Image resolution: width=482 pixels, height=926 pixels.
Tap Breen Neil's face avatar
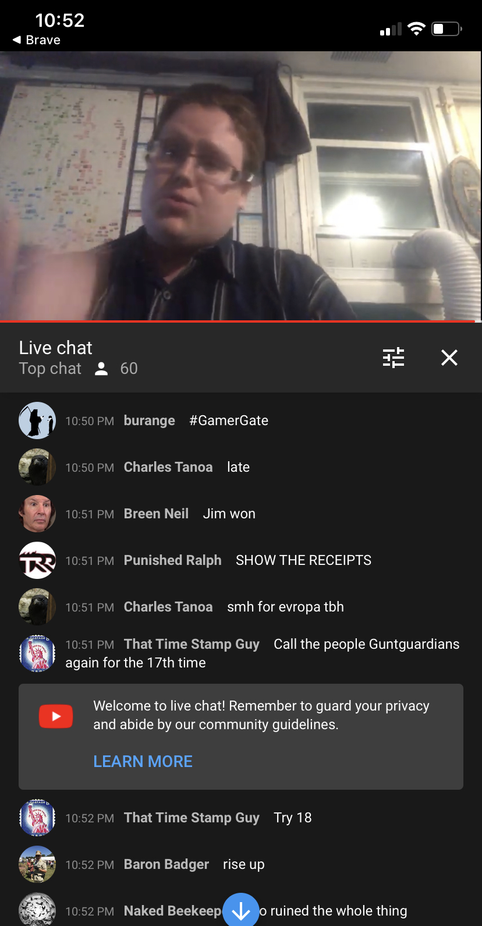tap(37, 514)
